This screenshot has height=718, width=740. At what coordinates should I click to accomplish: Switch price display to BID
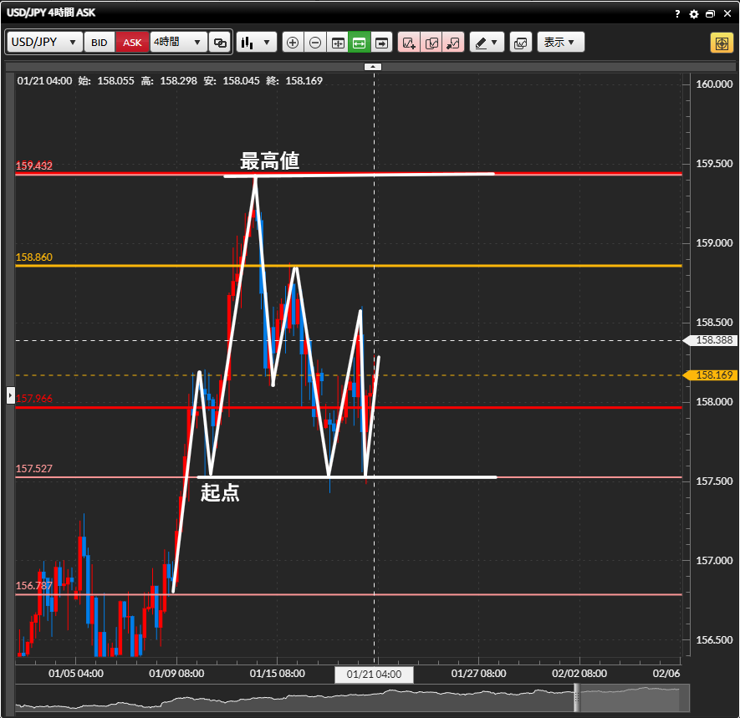100,43
